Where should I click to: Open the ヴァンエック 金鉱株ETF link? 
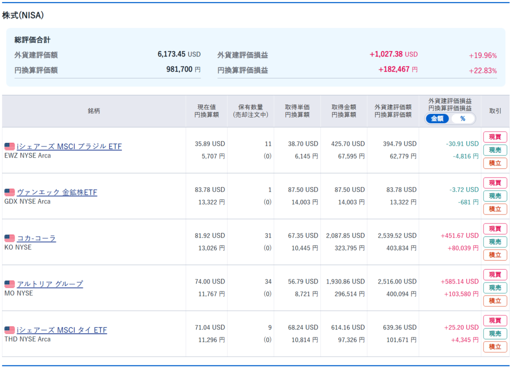pyautogui.click(x=57, y=192)
